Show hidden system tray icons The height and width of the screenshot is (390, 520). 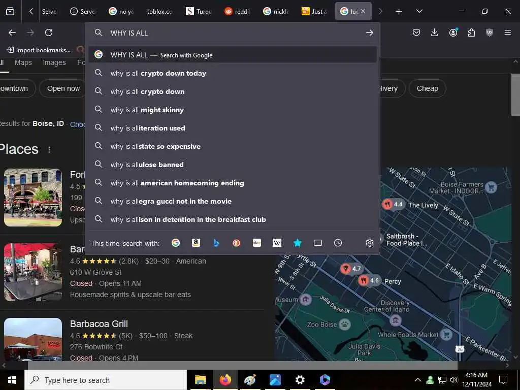pyautogui.click(x=418, y=380)
